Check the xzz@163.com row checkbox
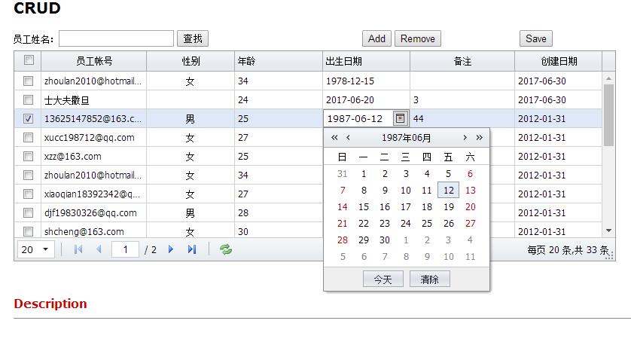Viewport: 631px width, 345px height. pyautogui.click(x=28, y=156)
